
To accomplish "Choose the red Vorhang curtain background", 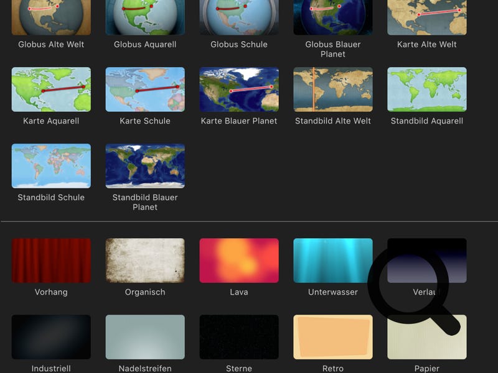I will click(x=51, y=260).
